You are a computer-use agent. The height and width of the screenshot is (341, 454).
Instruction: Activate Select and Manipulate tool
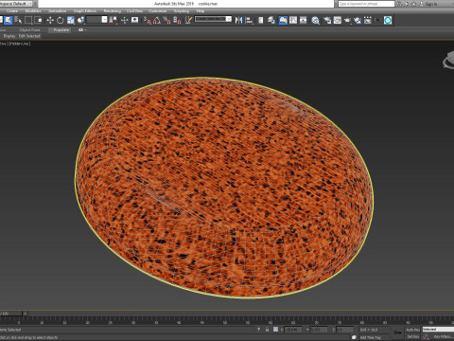tap(124, 21)
